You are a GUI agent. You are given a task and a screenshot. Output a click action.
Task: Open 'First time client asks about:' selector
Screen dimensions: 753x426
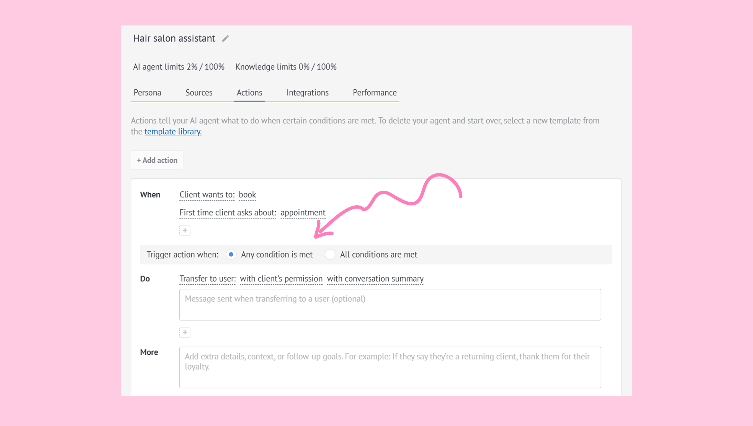[x=228, y=212]
